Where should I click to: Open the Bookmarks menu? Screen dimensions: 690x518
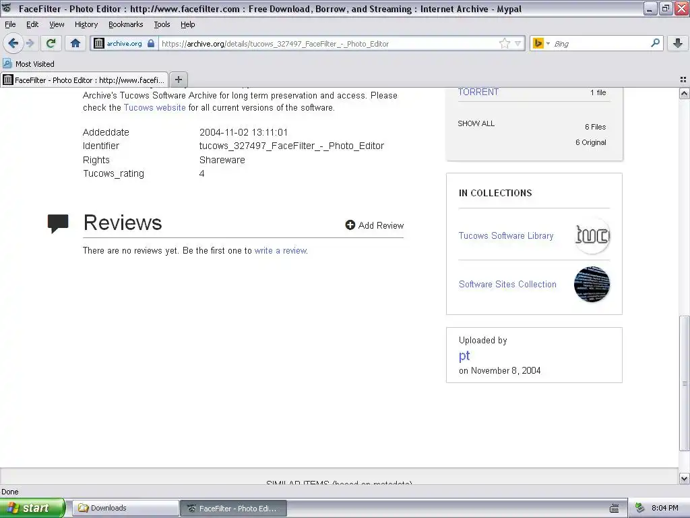tap(126, 24)
